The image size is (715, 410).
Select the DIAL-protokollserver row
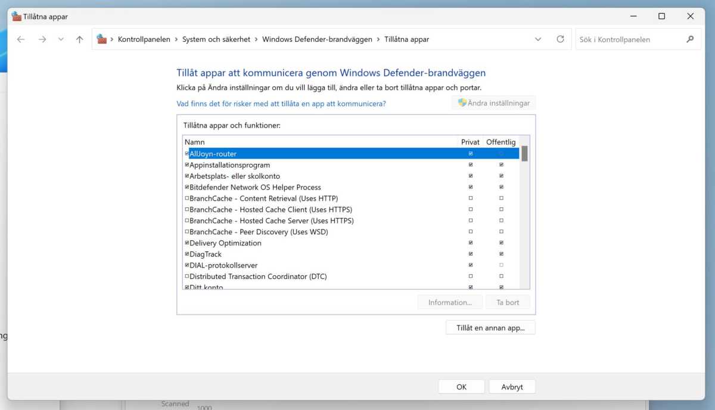351,265
